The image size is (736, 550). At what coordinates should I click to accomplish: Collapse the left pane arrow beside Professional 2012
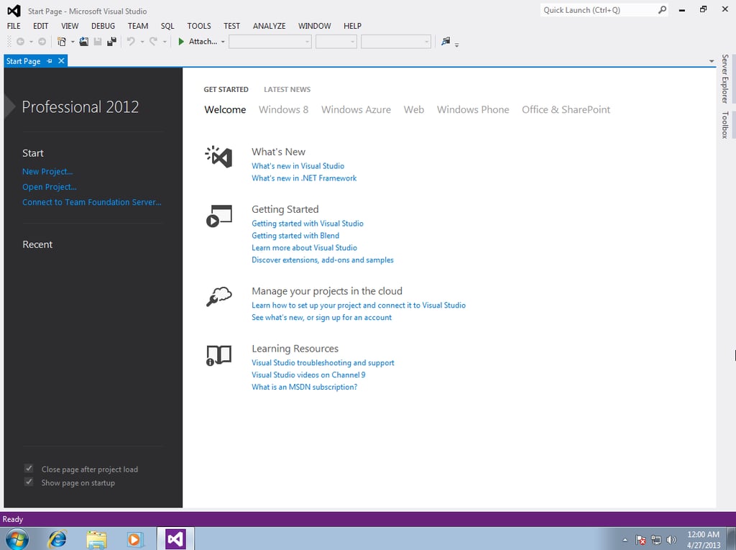click(x=9, y=106)
